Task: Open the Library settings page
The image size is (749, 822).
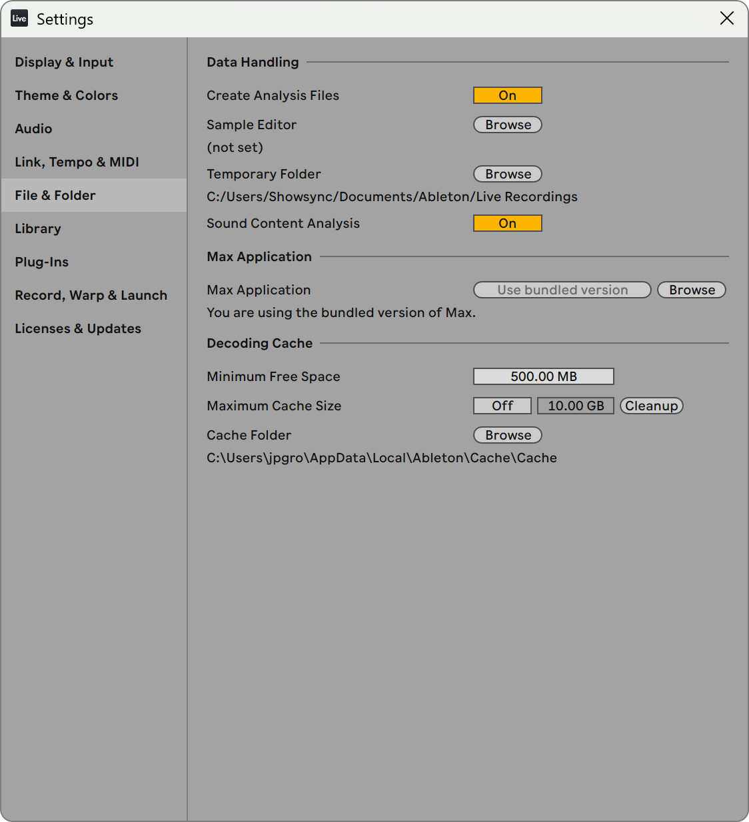Action: pyautogui.click(x=38, y=228)
